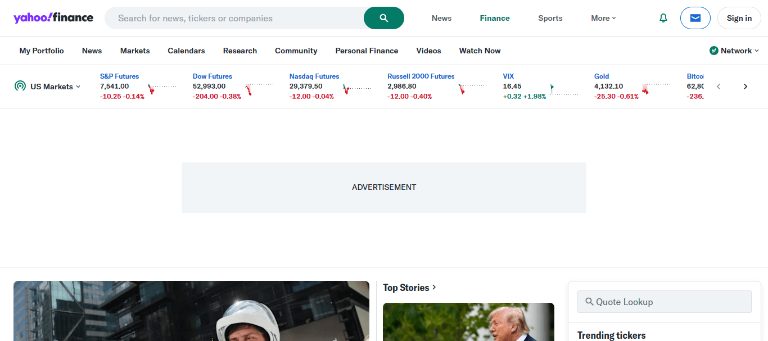Select Finance in the top header
Image resolution: width=768 pixels, height=341 pixels.
point(495,18)
